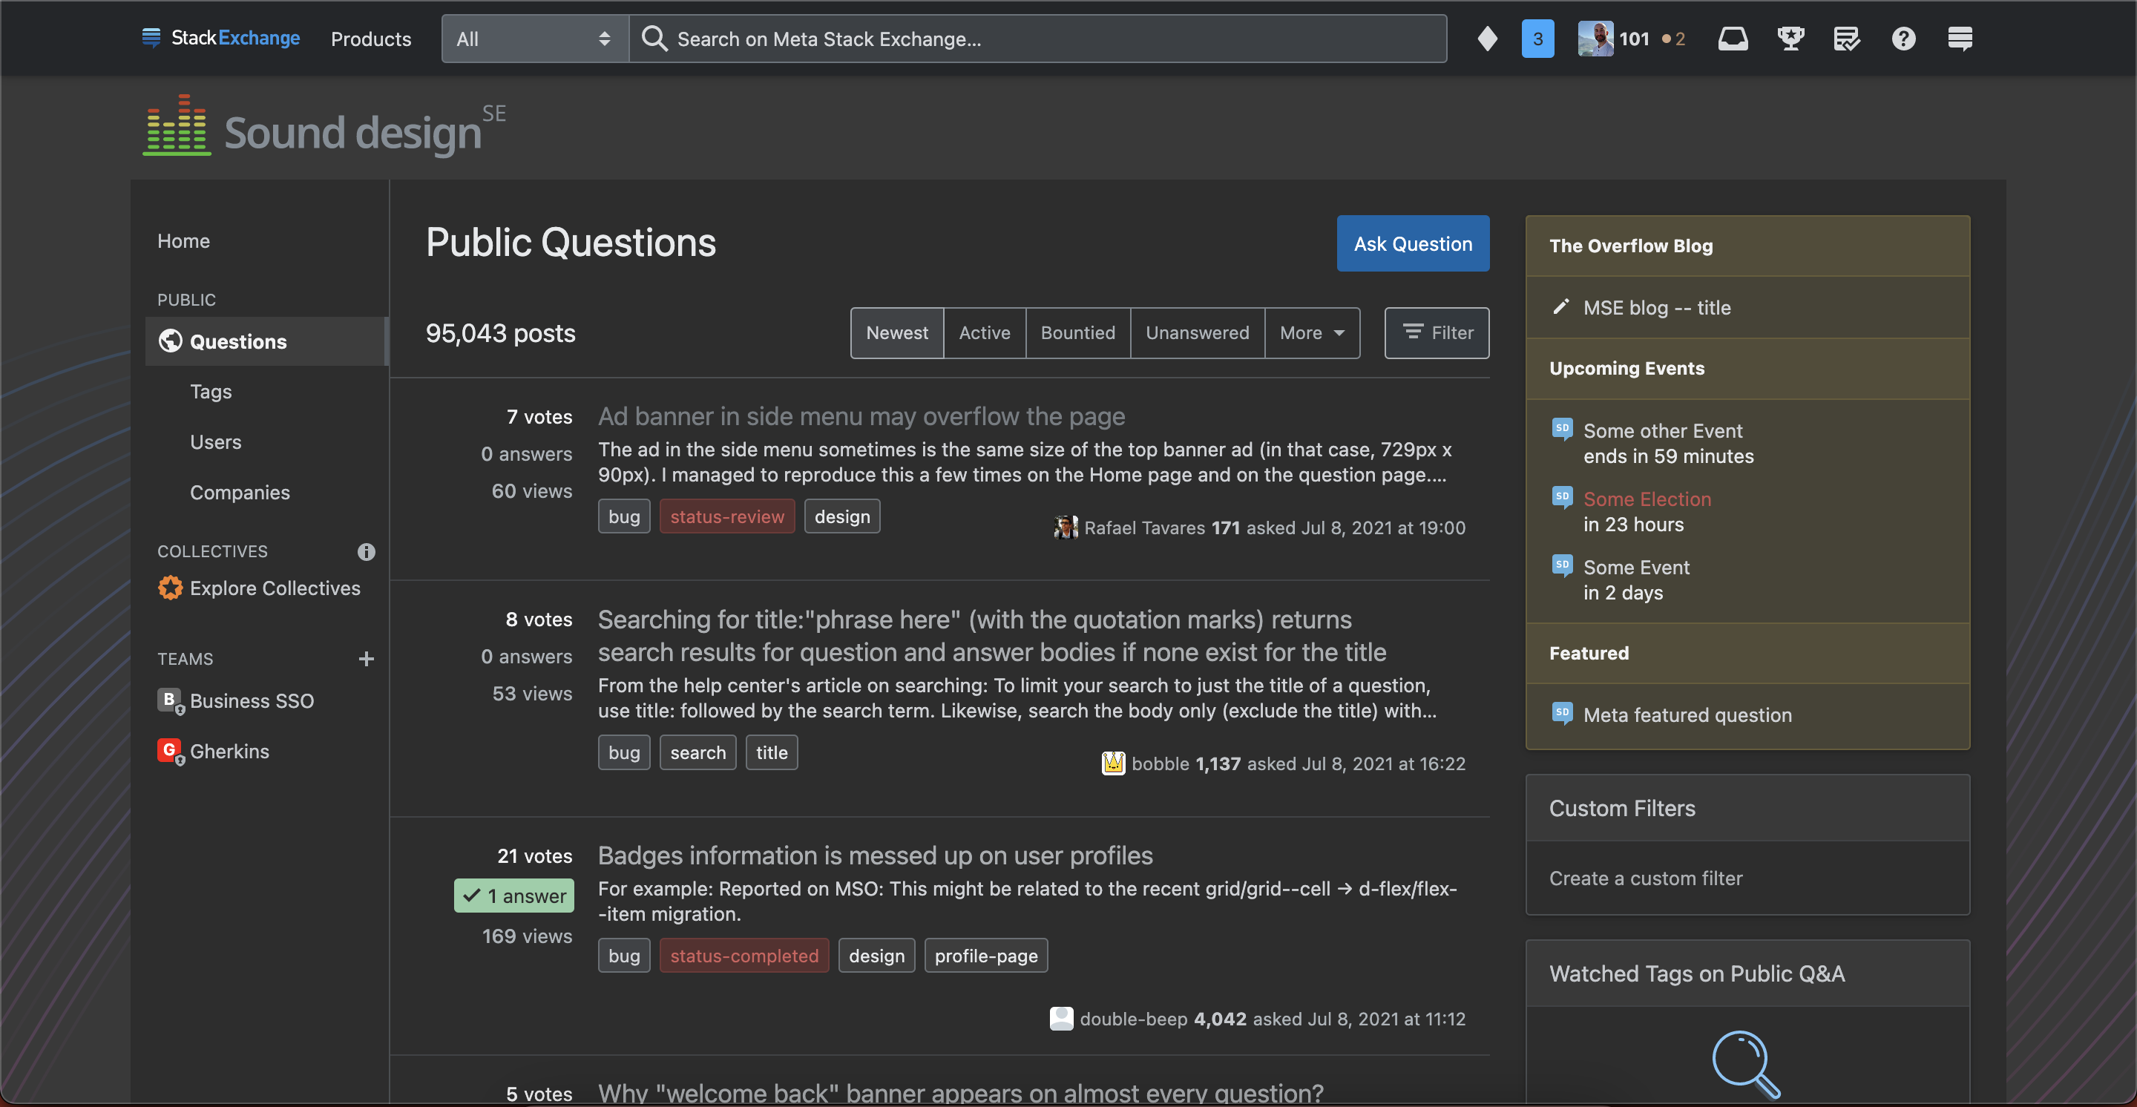The image size is (2137, 1107).
Task: Click the green 1 answer badge
Action: pyautogui.click(x=513, y=896)
